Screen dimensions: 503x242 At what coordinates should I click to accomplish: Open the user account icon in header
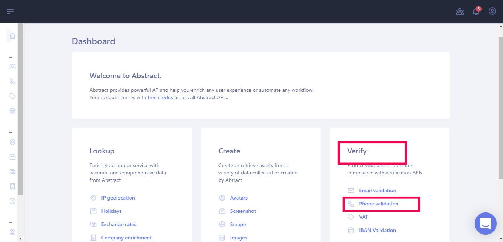click(492, 11)
